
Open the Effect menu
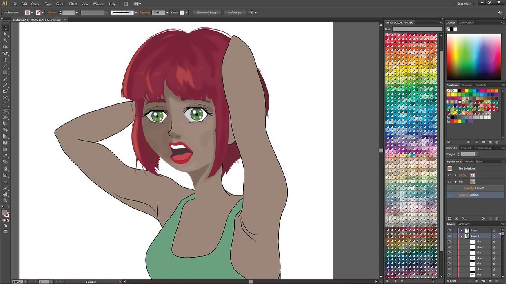coord(73,4)
